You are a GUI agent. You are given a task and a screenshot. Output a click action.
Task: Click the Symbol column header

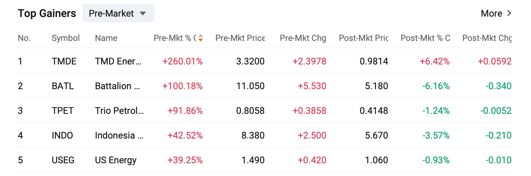(x=66, y=38)
